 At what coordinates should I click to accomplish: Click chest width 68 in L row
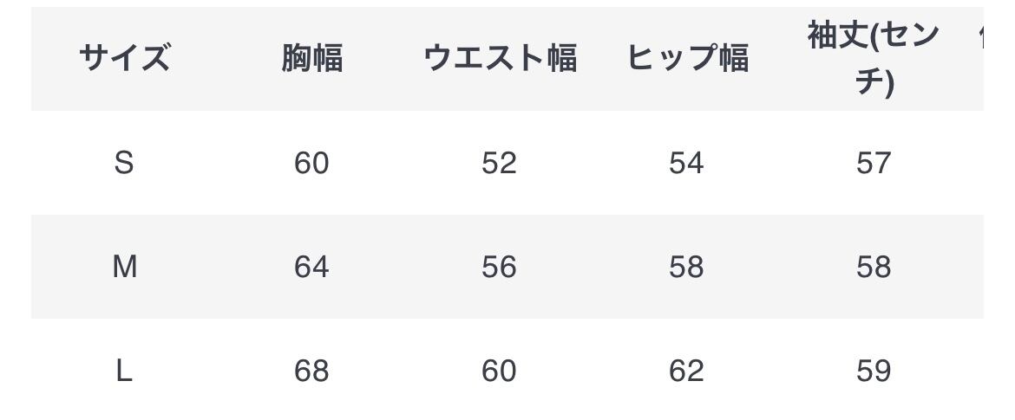point(311,371)
